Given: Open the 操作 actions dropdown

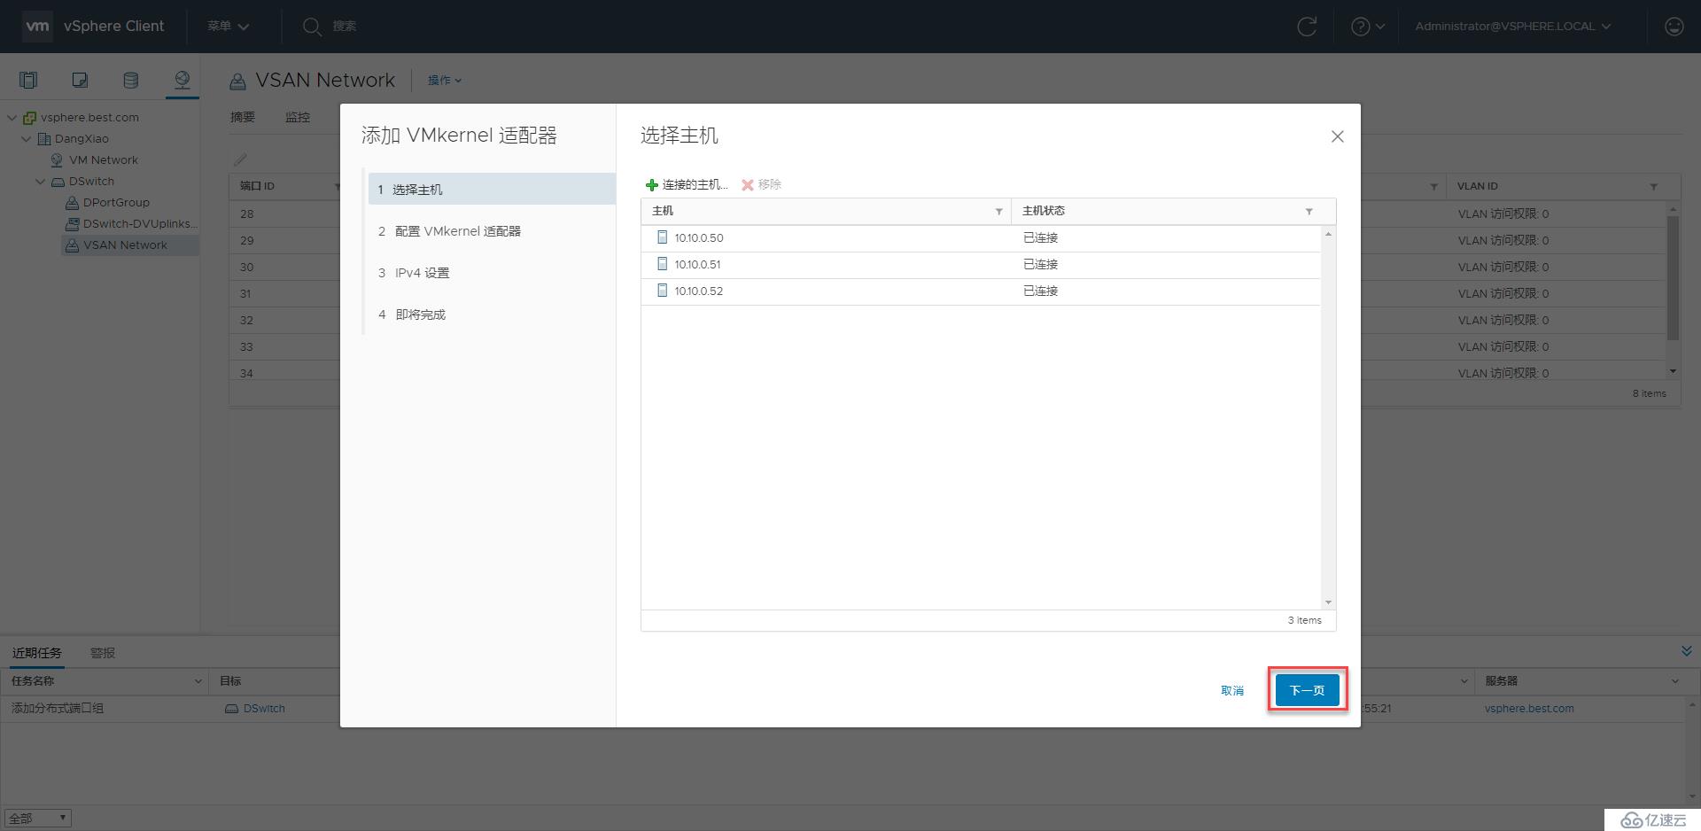Looking at the screenshot, I should [445, 81].
